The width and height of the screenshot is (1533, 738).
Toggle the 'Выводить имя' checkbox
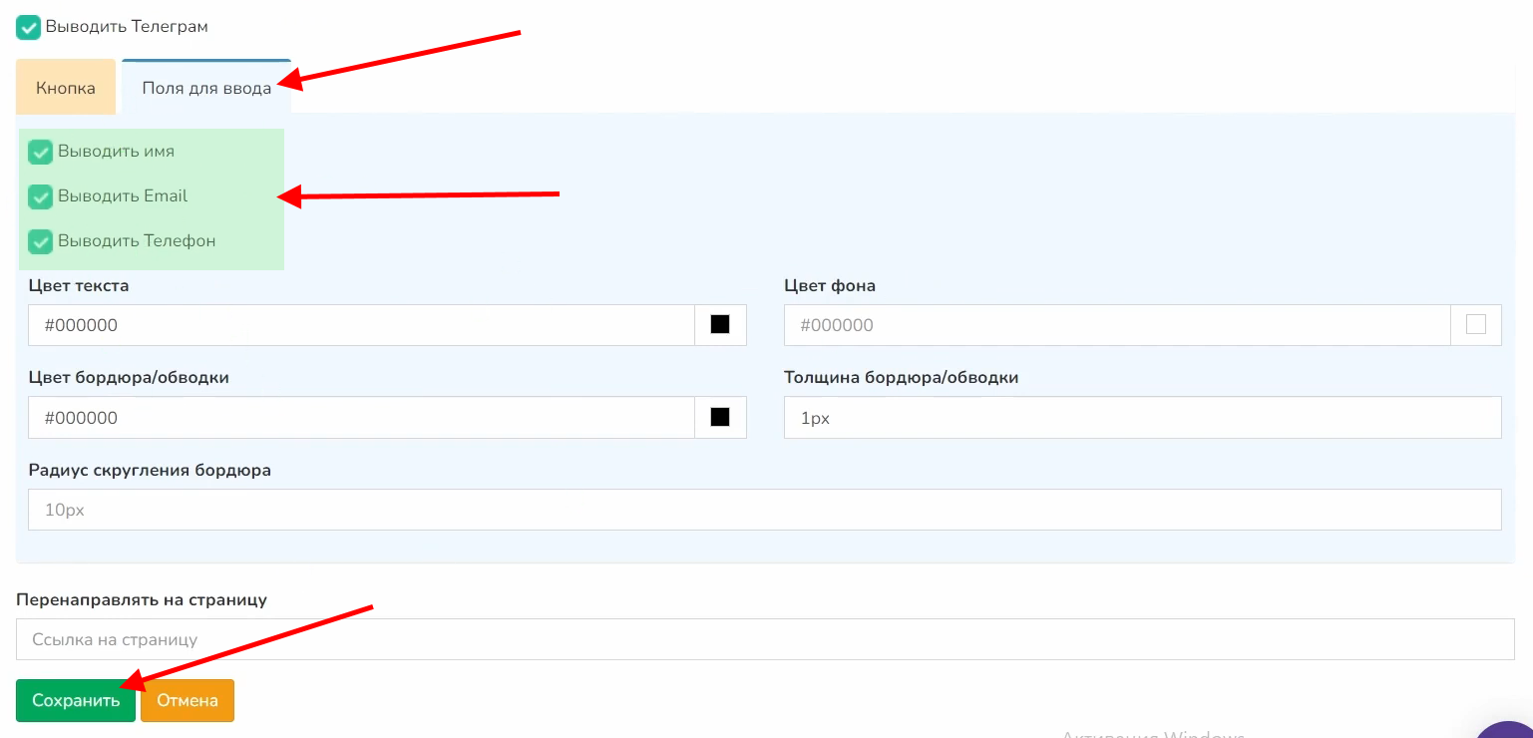click(40, 152)
